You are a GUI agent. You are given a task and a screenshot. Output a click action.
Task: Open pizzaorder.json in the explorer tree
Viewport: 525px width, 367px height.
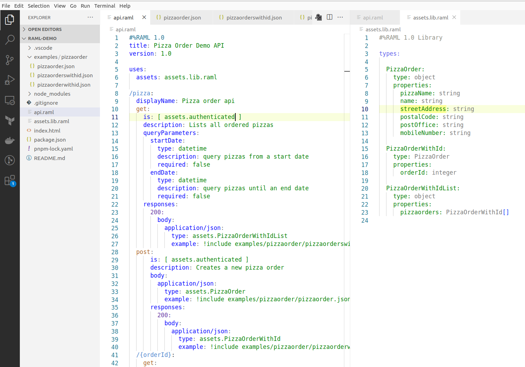(60, 66)
